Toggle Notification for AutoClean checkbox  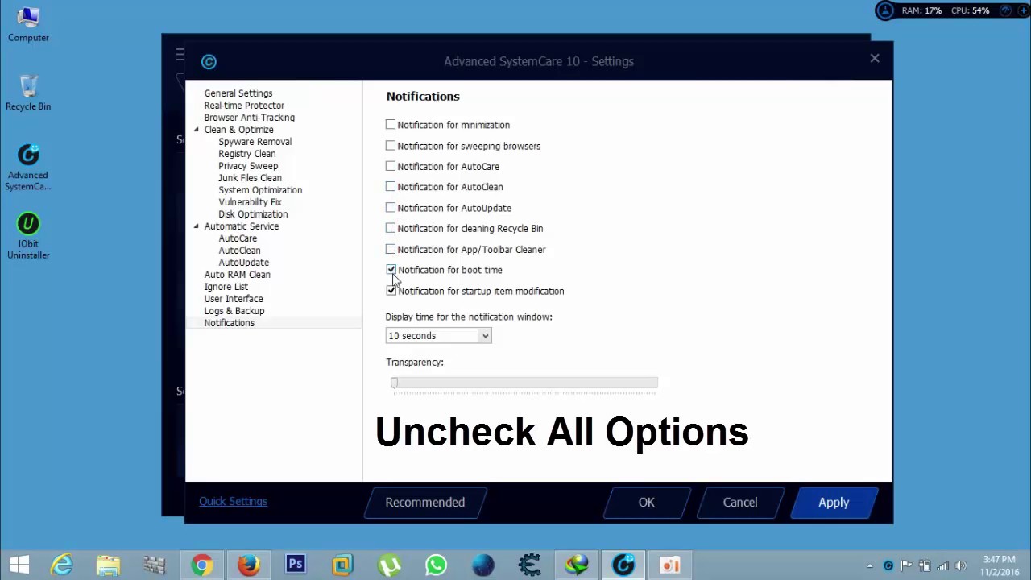391,187
